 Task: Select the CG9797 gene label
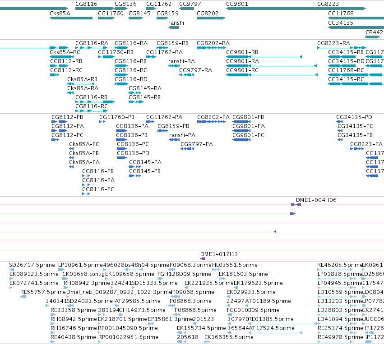point(190,4)
